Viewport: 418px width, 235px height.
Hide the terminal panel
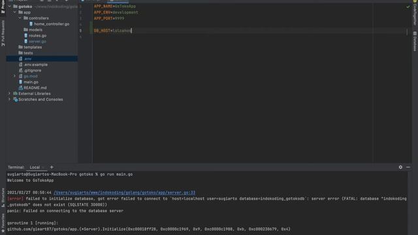click(408, 167)
